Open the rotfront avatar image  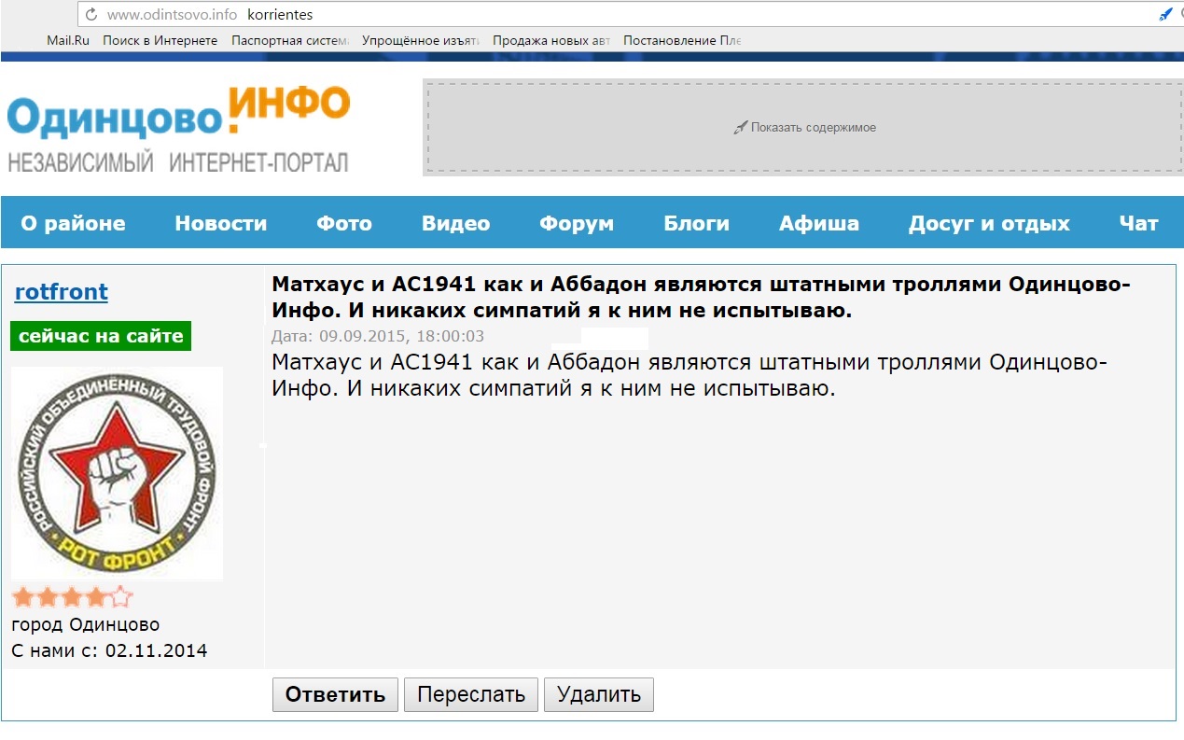point(117,473)
